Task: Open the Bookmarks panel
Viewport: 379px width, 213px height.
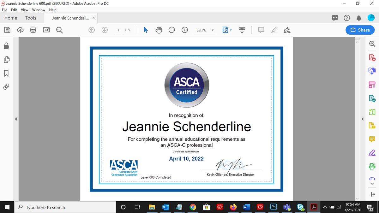Action: [6, 73]
